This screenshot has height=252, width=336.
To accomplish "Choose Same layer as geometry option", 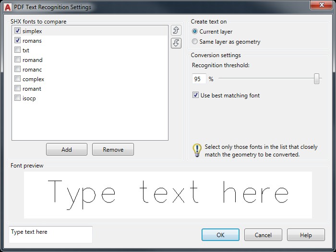I will 195,42.
